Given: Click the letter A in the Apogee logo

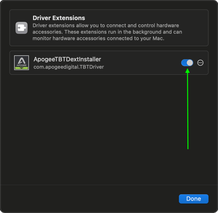Looking at the screenshot, I should point(22,61).
